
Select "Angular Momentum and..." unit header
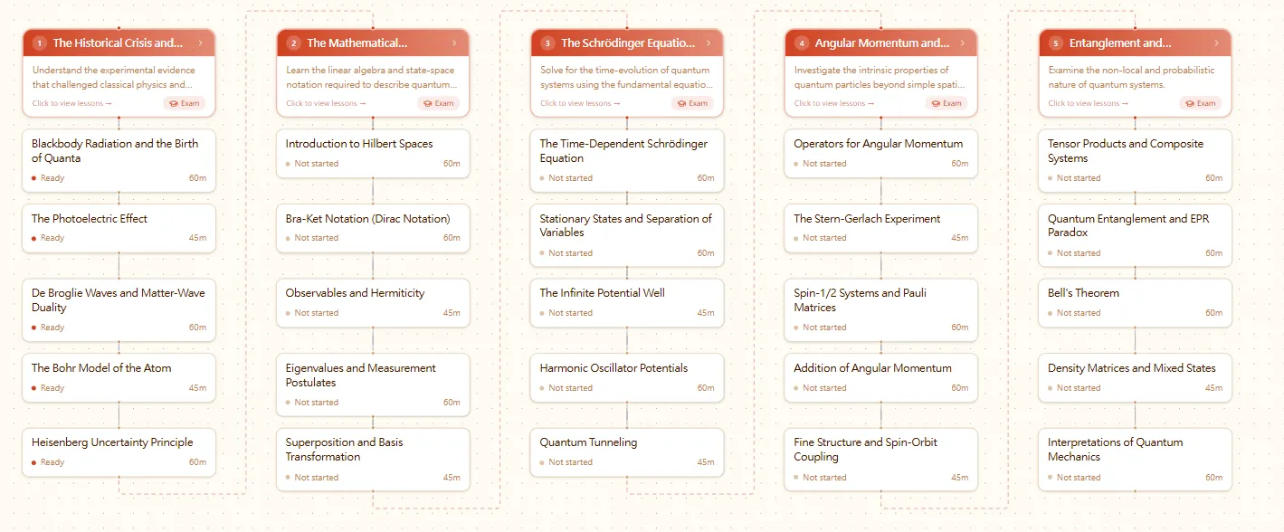click(880, 42)
